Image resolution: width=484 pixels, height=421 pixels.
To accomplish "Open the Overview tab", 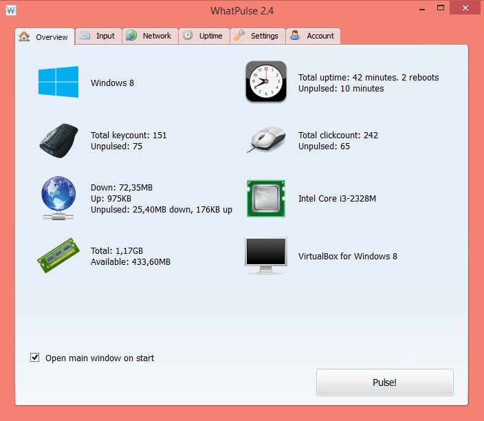I will coord(45,36).
